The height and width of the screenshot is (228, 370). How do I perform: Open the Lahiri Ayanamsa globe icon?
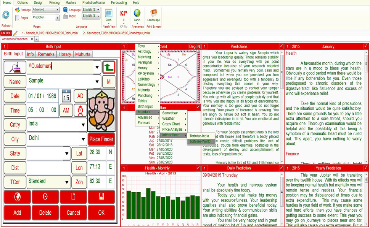[x=137, y=13]
